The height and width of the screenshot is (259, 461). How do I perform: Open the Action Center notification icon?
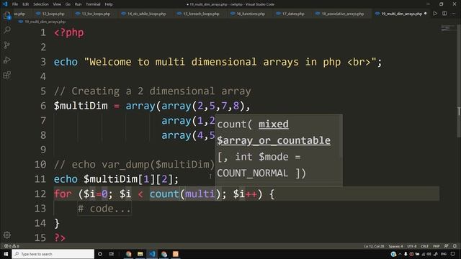pyautogui.click(x=453, y=254)
